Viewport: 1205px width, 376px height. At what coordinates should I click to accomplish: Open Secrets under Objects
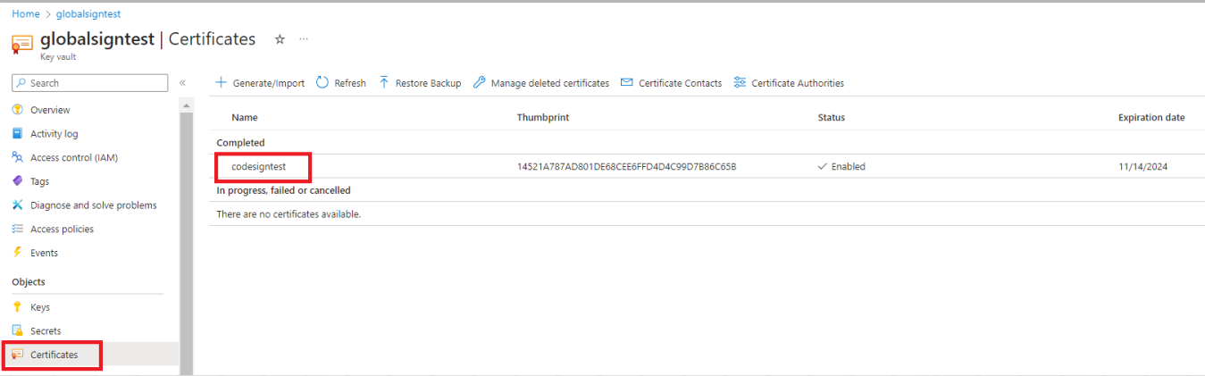pos(46,330)
